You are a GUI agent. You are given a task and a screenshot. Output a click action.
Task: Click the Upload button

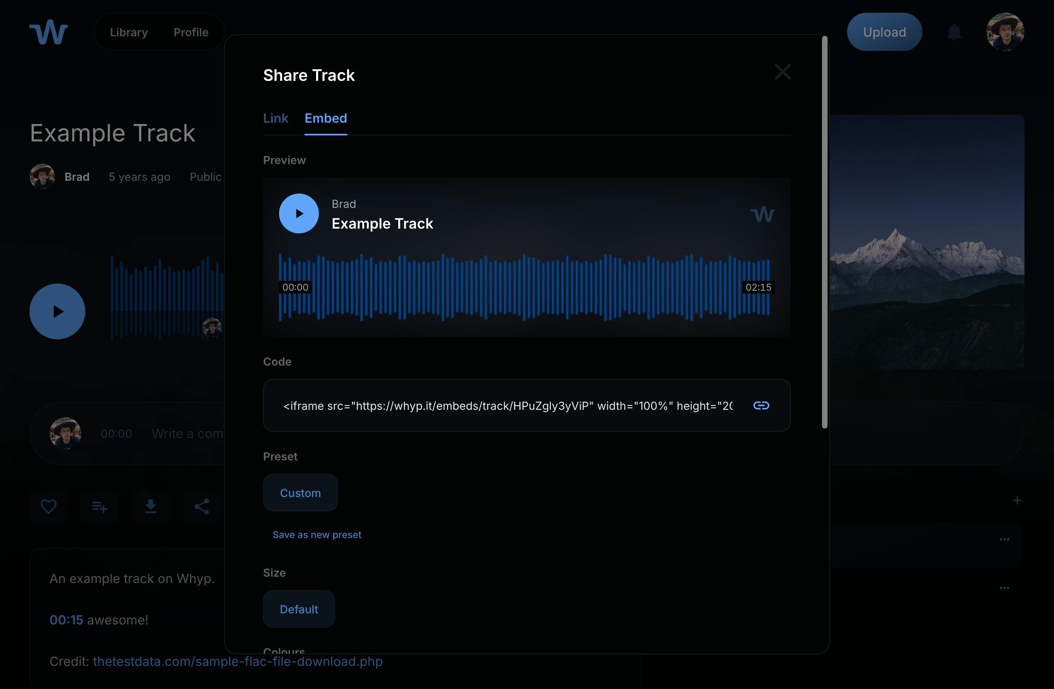[x=885, y=32]
